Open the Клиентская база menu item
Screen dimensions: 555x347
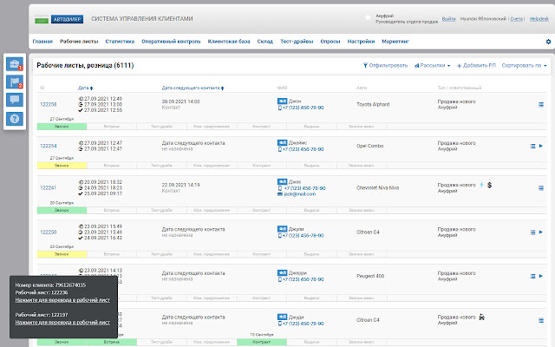[229, 42]
